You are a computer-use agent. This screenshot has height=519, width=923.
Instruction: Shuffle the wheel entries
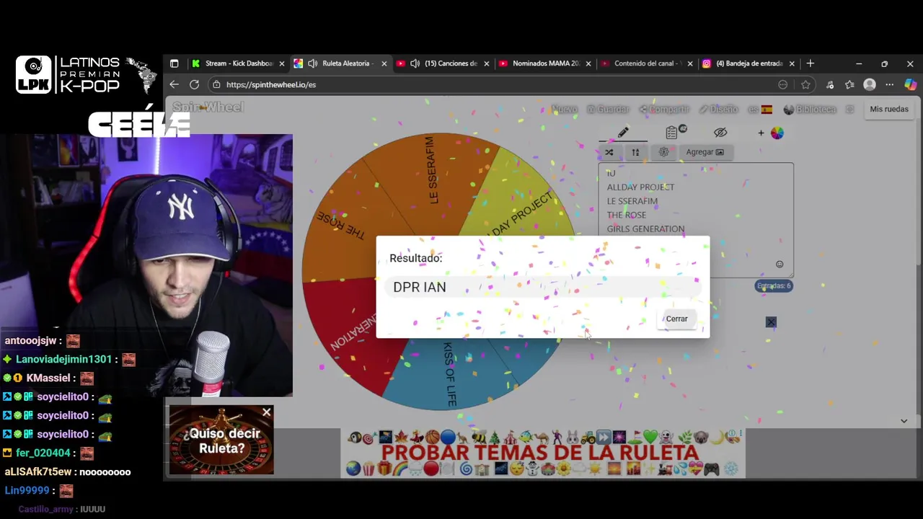point(609,152)
